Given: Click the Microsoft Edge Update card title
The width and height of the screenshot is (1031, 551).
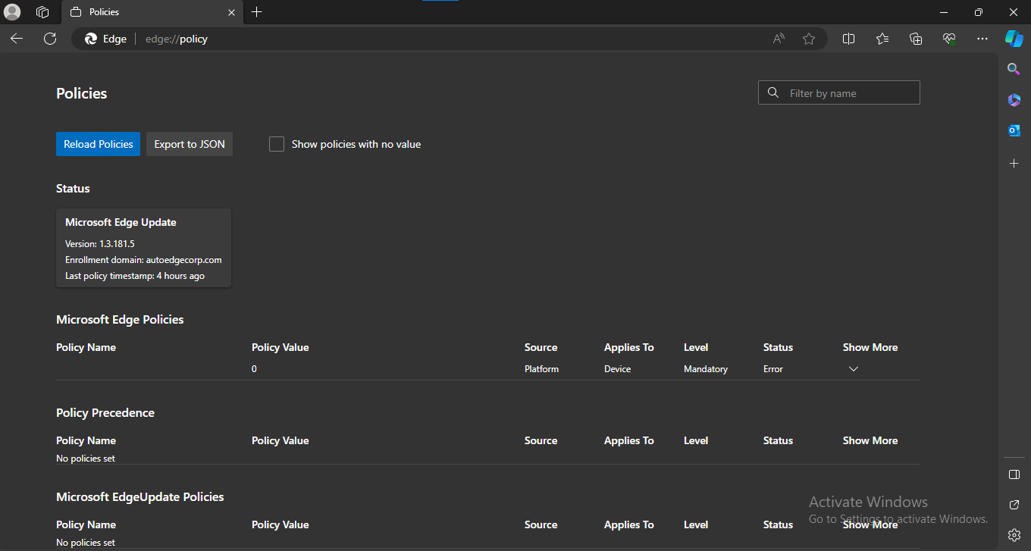Looking at the screenshot, I should [x=121, y=222].
